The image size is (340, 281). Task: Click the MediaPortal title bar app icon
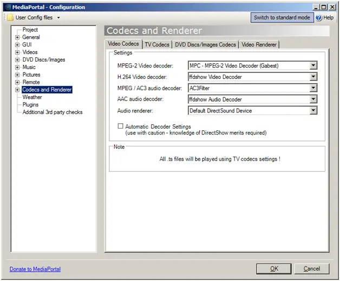pos(6,6)
